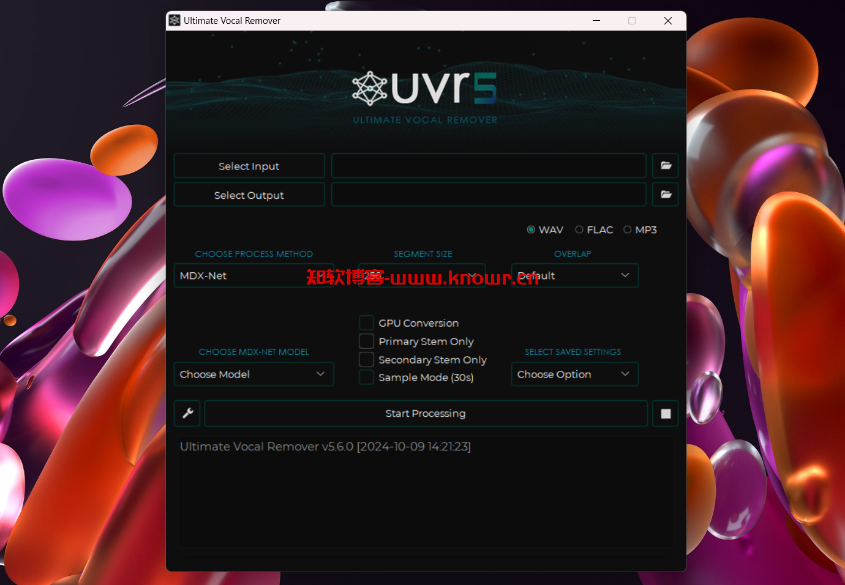Click the Select Input button

[x=249, y=166]
